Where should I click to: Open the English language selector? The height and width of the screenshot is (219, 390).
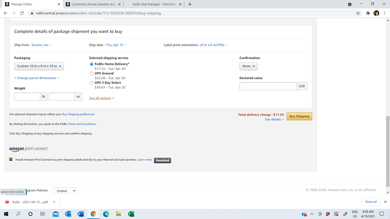[65, 191]
